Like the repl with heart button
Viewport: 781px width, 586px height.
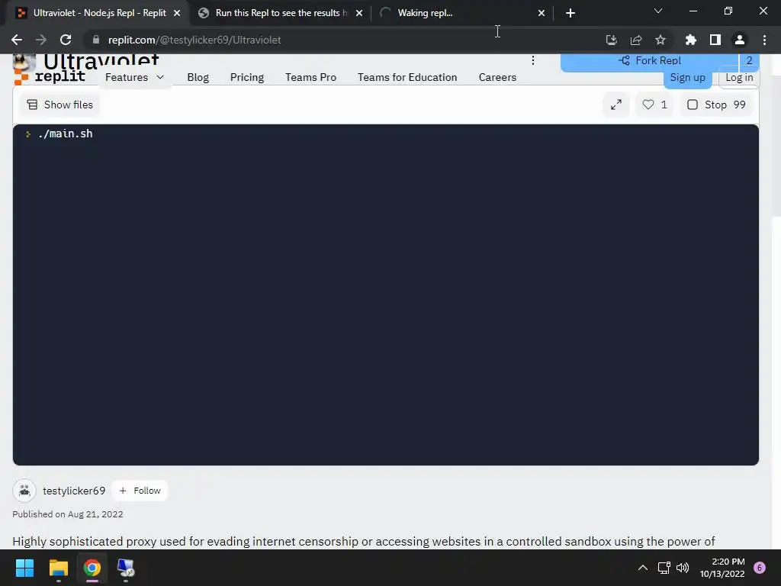(x=654, y=105)
